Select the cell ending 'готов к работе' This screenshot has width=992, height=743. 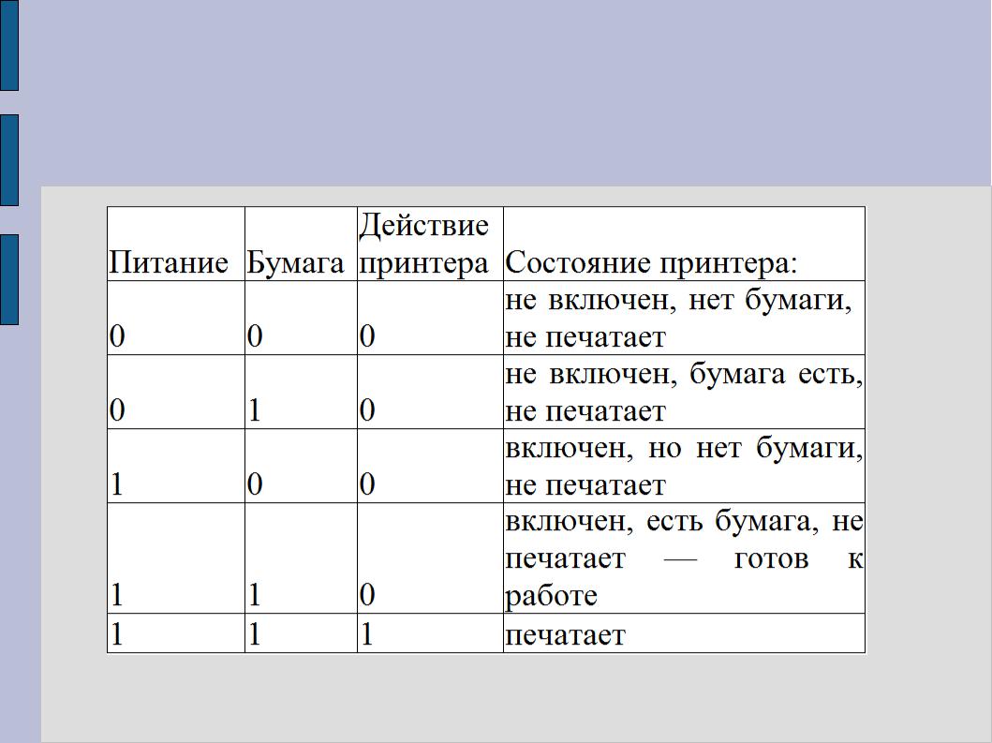pyautogui.click(x=684, y=558)
